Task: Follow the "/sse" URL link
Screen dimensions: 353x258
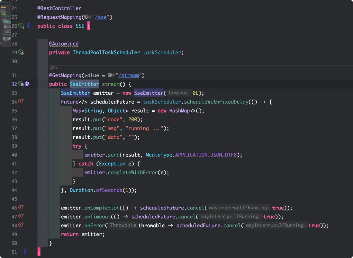Action: point(101,17)
